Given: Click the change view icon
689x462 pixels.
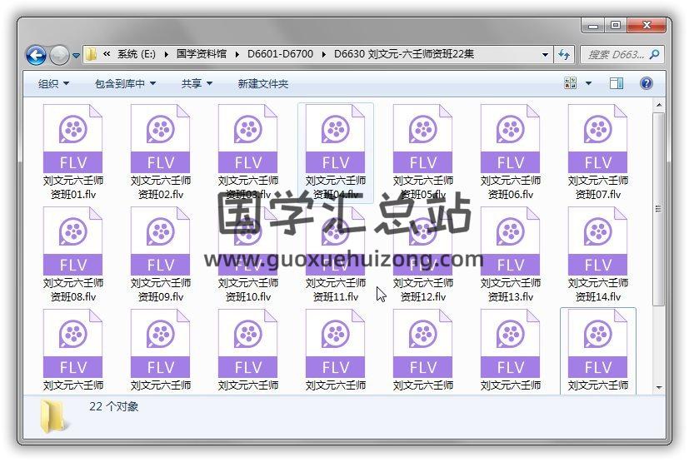Looking at the screenshot, I should [x=571, y=83].
